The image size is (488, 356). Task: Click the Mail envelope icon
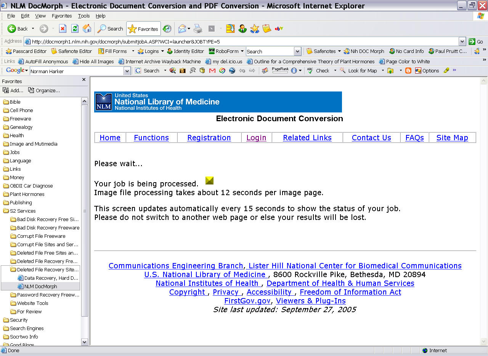tap(182, 29)
